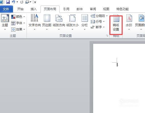Switch to the 审阅 tab
Image resolution: width=145 pixels, height=113 pixels.
tap(93, 9)
